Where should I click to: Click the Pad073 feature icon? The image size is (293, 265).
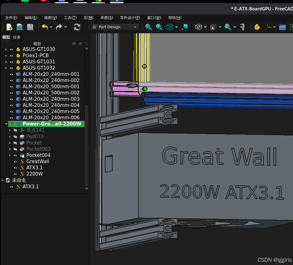pyautogui.click(x=22, y=137)
